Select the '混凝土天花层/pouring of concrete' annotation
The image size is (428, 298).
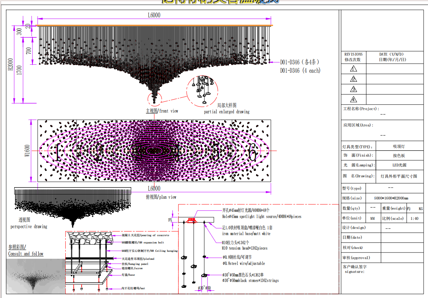click(145, 235)
